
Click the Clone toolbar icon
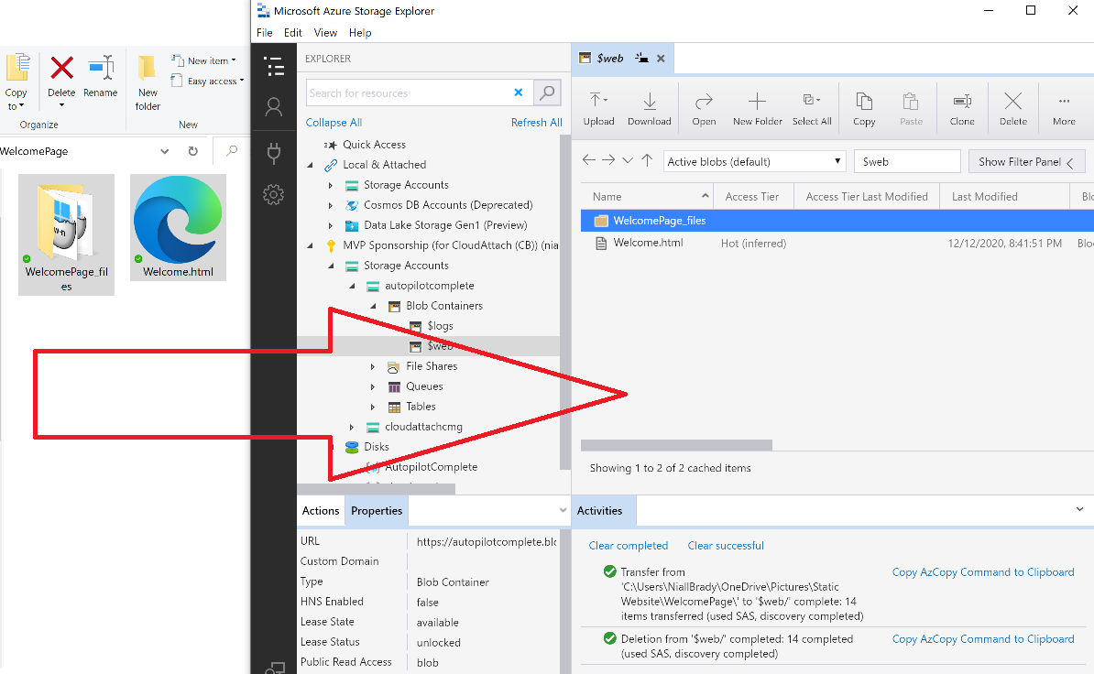click(x=962, y=102)
